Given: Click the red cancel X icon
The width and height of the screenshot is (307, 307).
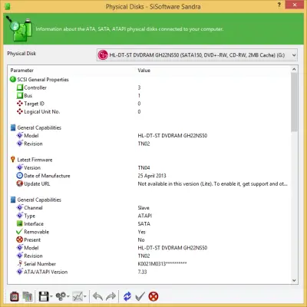Looking at the screenshot, I should pos(153,296).
